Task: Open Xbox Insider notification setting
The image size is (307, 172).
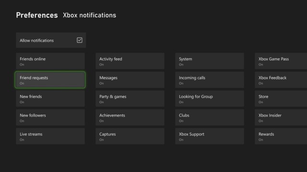Action: [281, 118]
